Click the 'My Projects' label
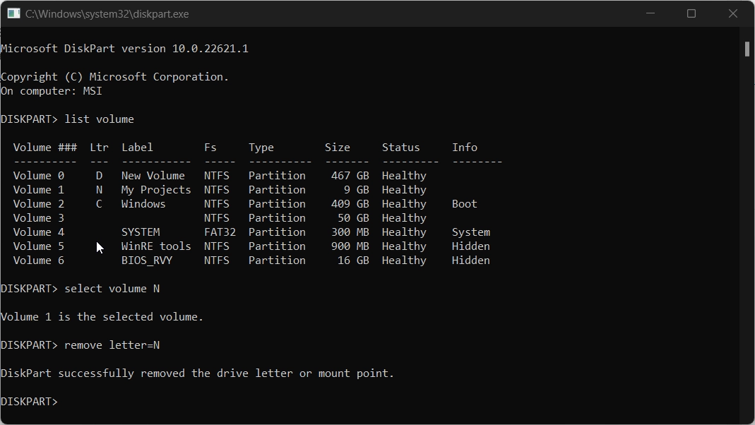The width and height of the screenshot is (755, 425). (x=156, y=190)
